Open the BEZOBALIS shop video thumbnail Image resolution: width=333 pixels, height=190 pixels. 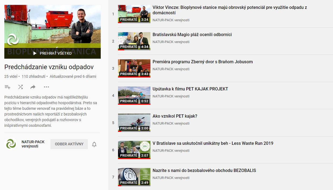pos(134,177)
